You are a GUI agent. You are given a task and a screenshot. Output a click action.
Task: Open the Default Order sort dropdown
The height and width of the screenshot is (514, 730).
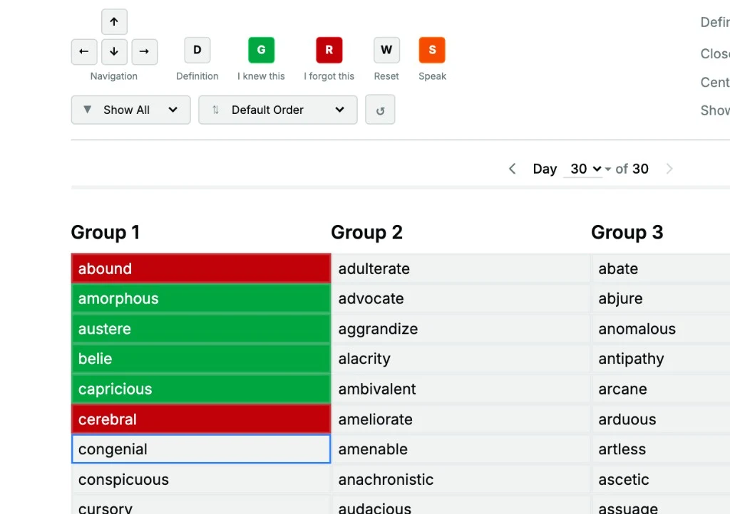(278, 110)
